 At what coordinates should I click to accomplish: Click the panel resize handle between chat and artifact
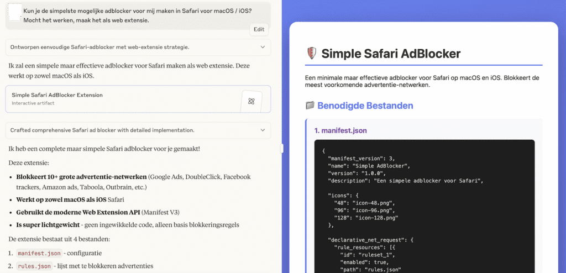(x=282, y=148)
